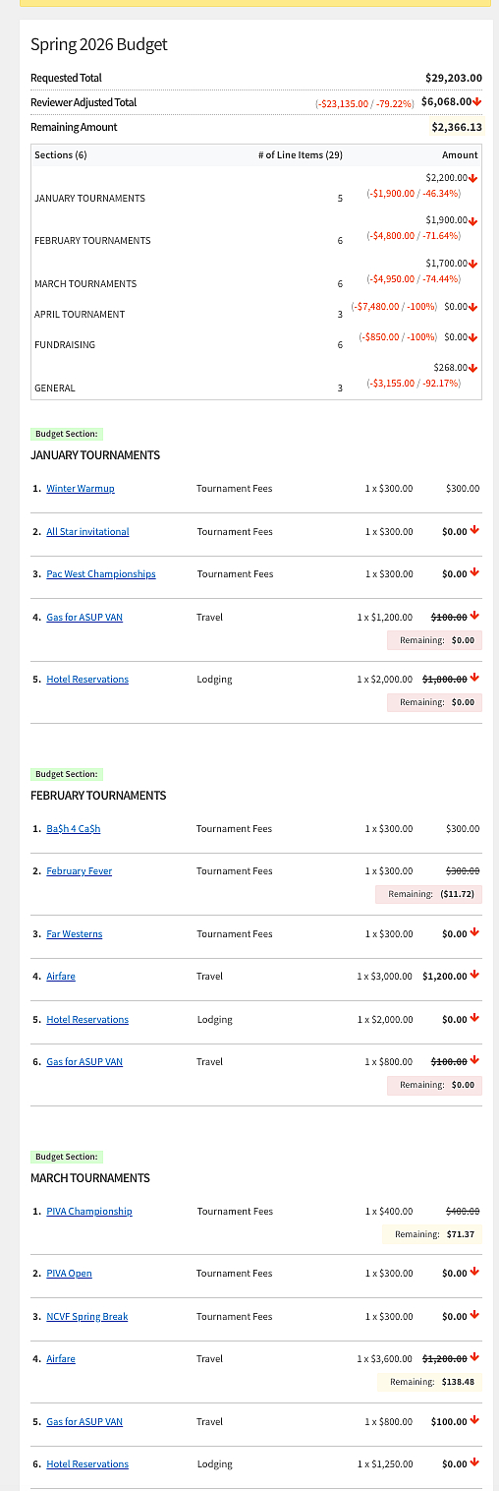Click February Fever remaining ($11.72) badge
The image size is (499, 1491).
(x=428, y=894)
